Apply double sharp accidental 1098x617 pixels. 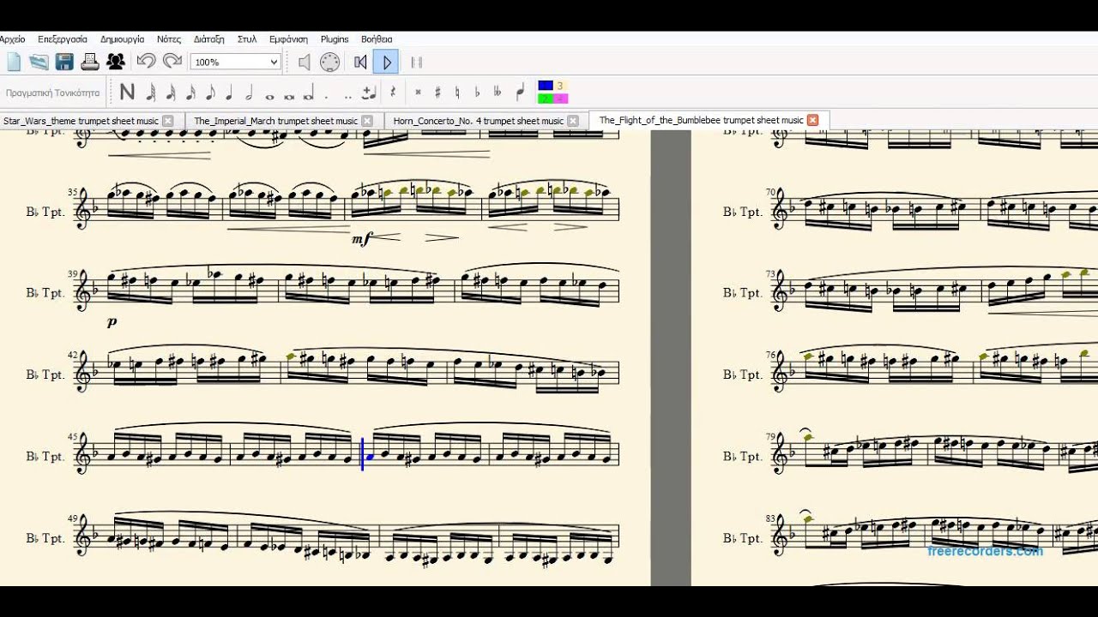point(418,93)
